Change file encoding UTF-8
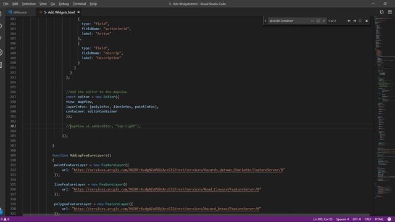Image resolution: width=395 pixels, height=222 pixels. pyautogui.click(x=357, y=220)
